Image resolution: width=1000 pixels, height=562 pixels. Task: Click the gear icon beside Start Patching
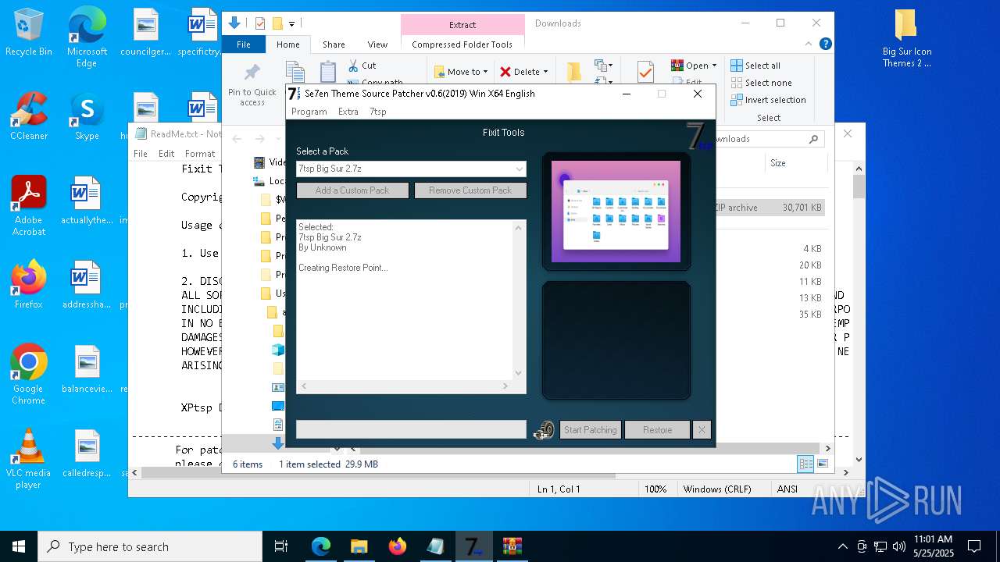544,430
